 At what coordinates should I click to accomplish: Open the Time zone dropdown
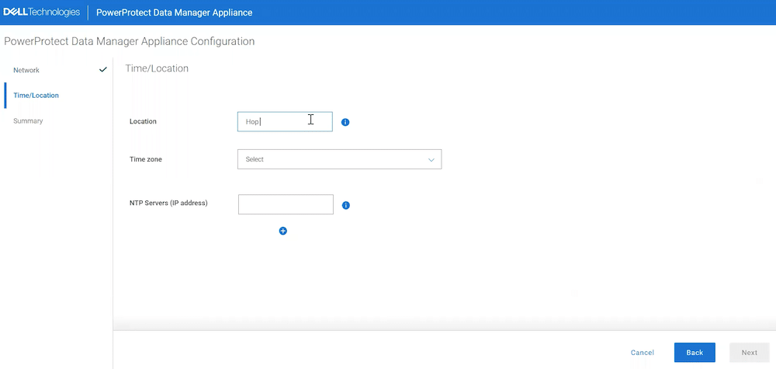(x=340, y=159)
